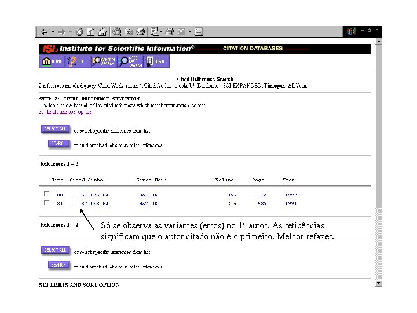Viewport: 417px width, 313px height.
Task: Click the lower SEARCH button
Action: point(58,265)
